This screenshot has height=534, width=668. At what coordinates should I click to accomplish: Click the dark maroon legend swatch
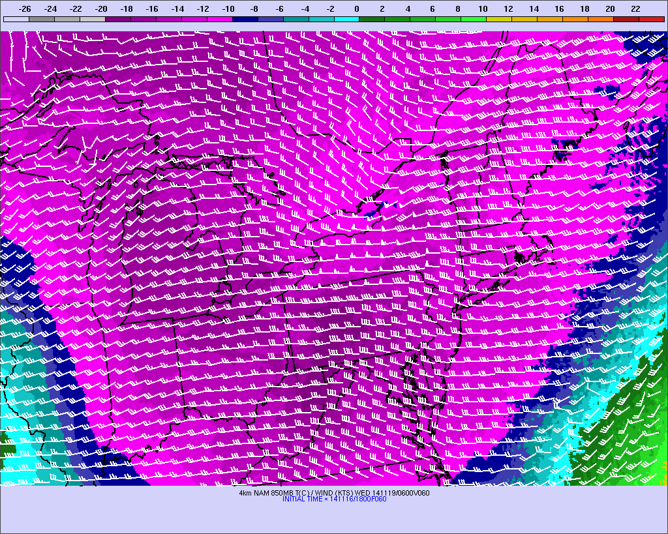(626, 20)
